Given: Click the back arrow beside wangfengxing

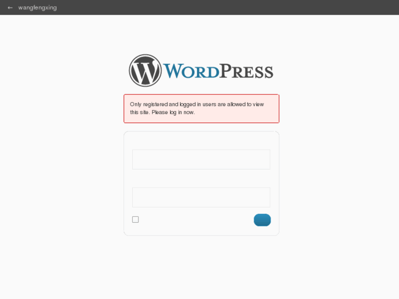Looking at the screenshot, I should click(x=10, y=8).
